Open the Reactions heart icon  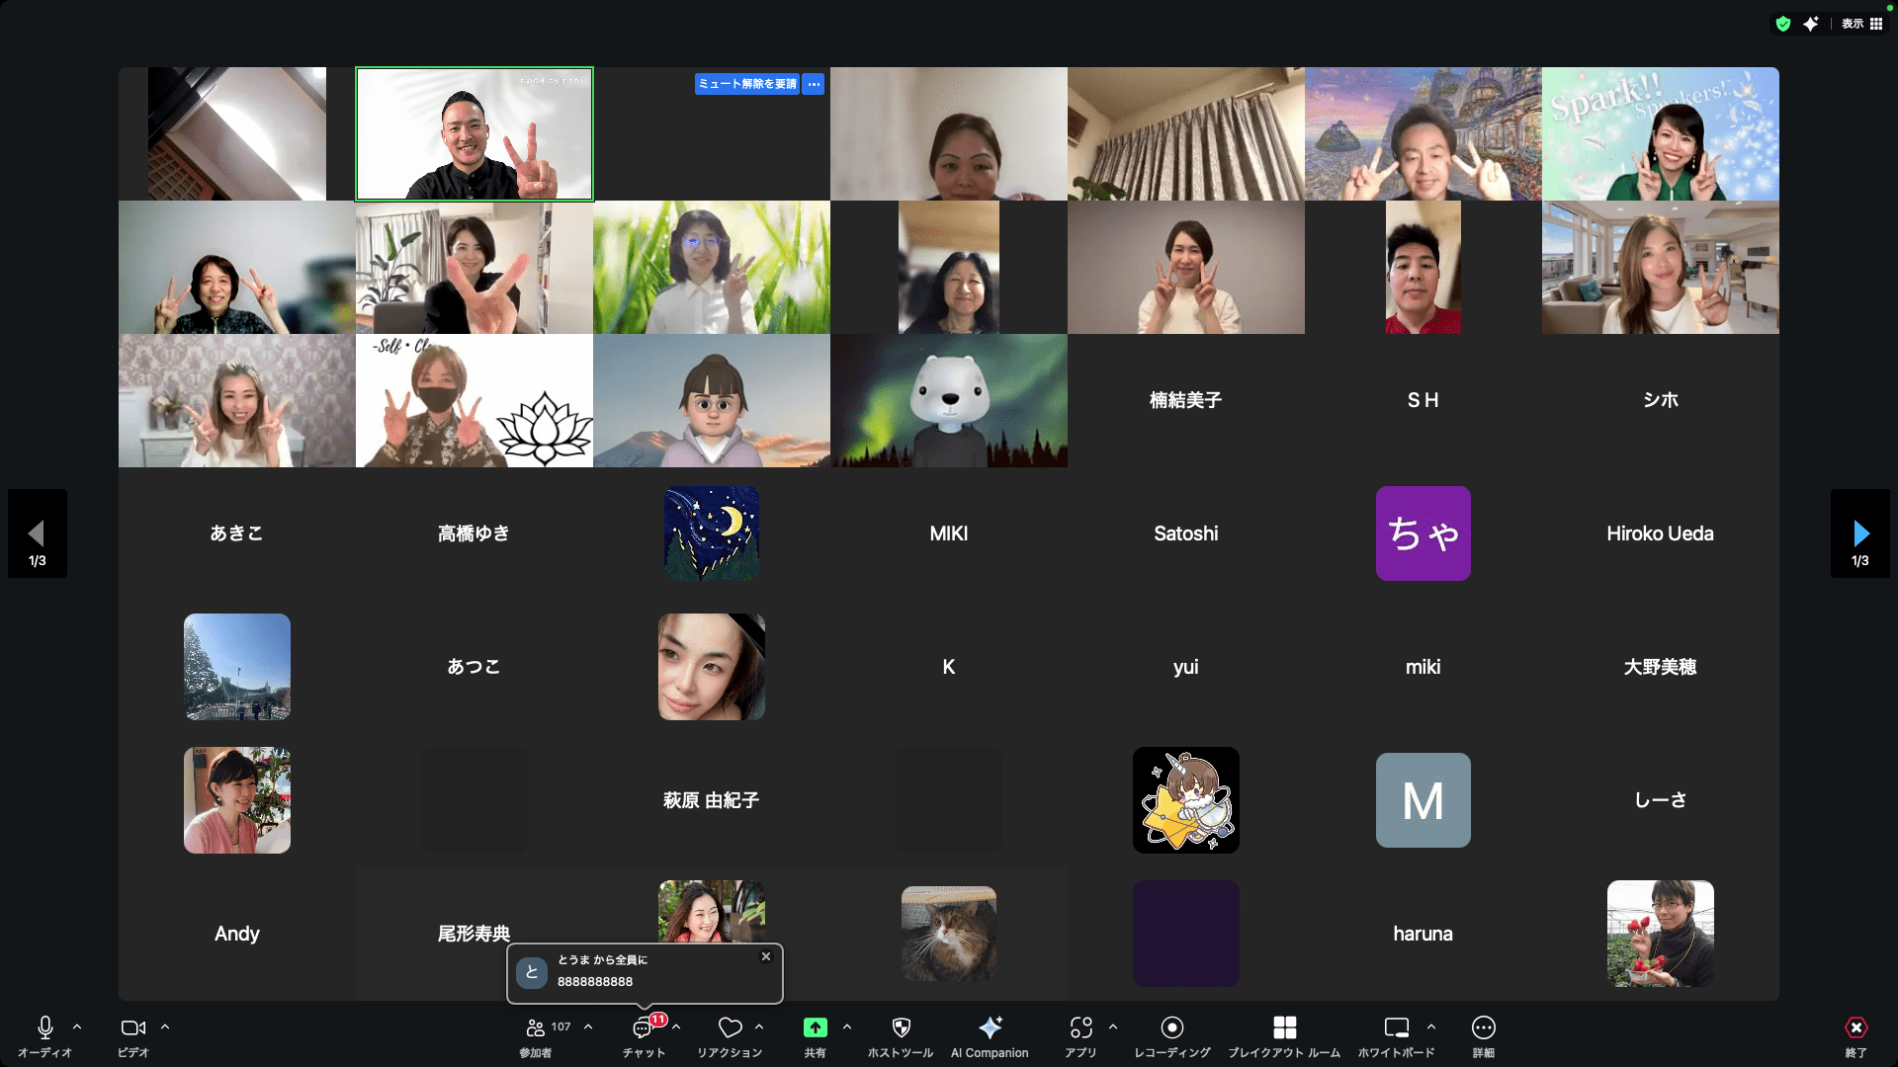730,1028
